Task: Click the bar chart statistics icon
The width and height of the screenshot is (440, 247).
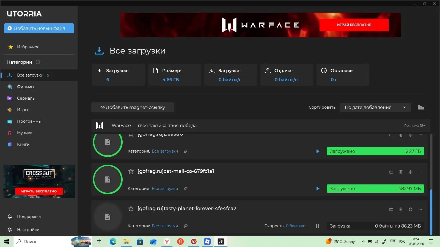Action: click(421, 107)
